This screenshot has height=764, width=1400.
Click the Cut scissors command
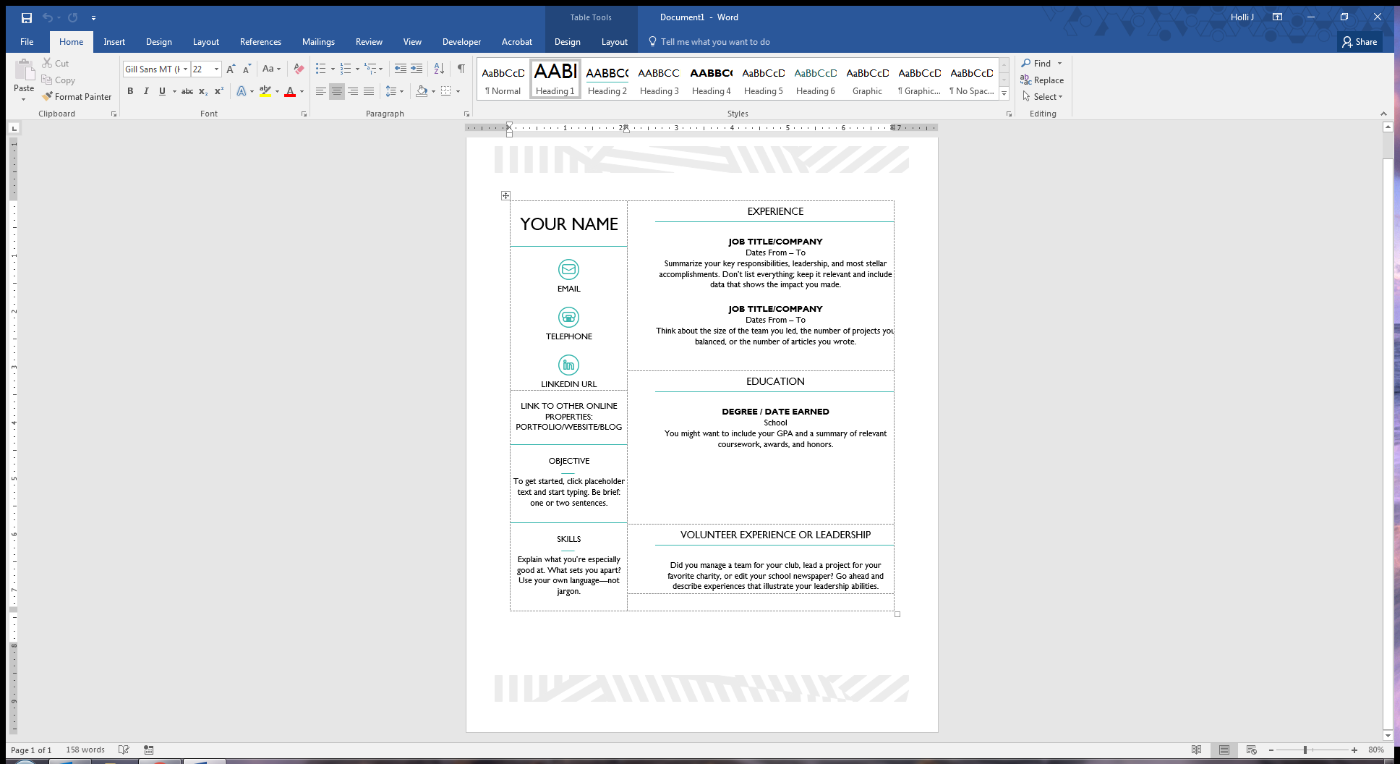click(x=55, y=64)
